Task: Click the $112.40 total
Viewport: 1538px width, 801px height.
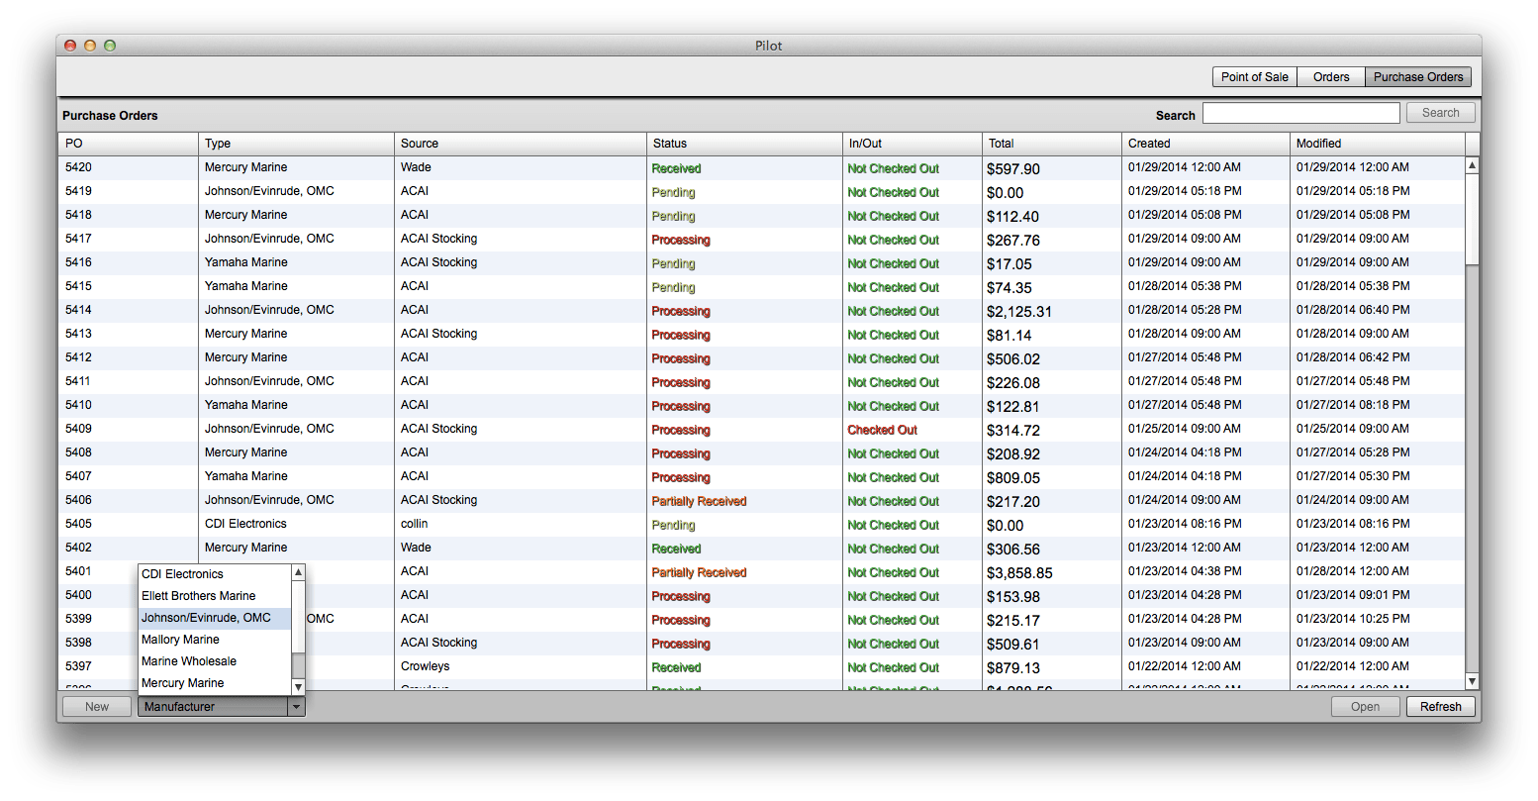Action: tap(1012, 217)
